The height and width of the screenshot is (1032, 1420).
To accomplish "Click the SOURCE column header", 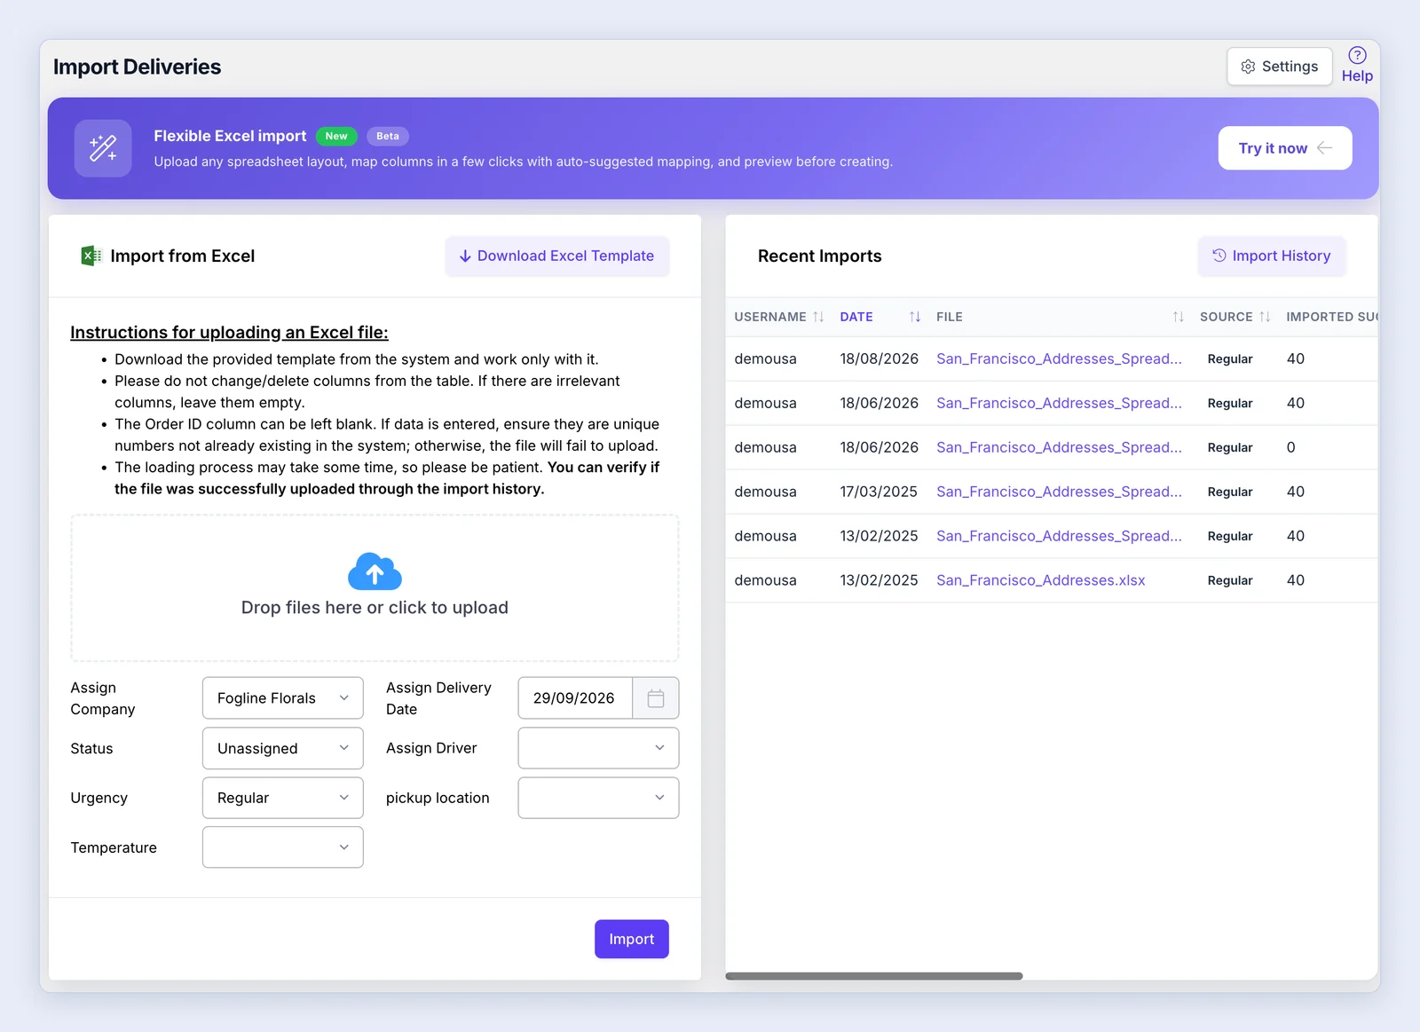I will pyautogui.click(x=1226, y=317).
